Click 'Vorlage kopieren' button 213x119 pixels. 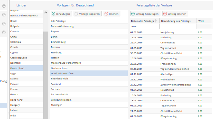click(x=87, y=14)
